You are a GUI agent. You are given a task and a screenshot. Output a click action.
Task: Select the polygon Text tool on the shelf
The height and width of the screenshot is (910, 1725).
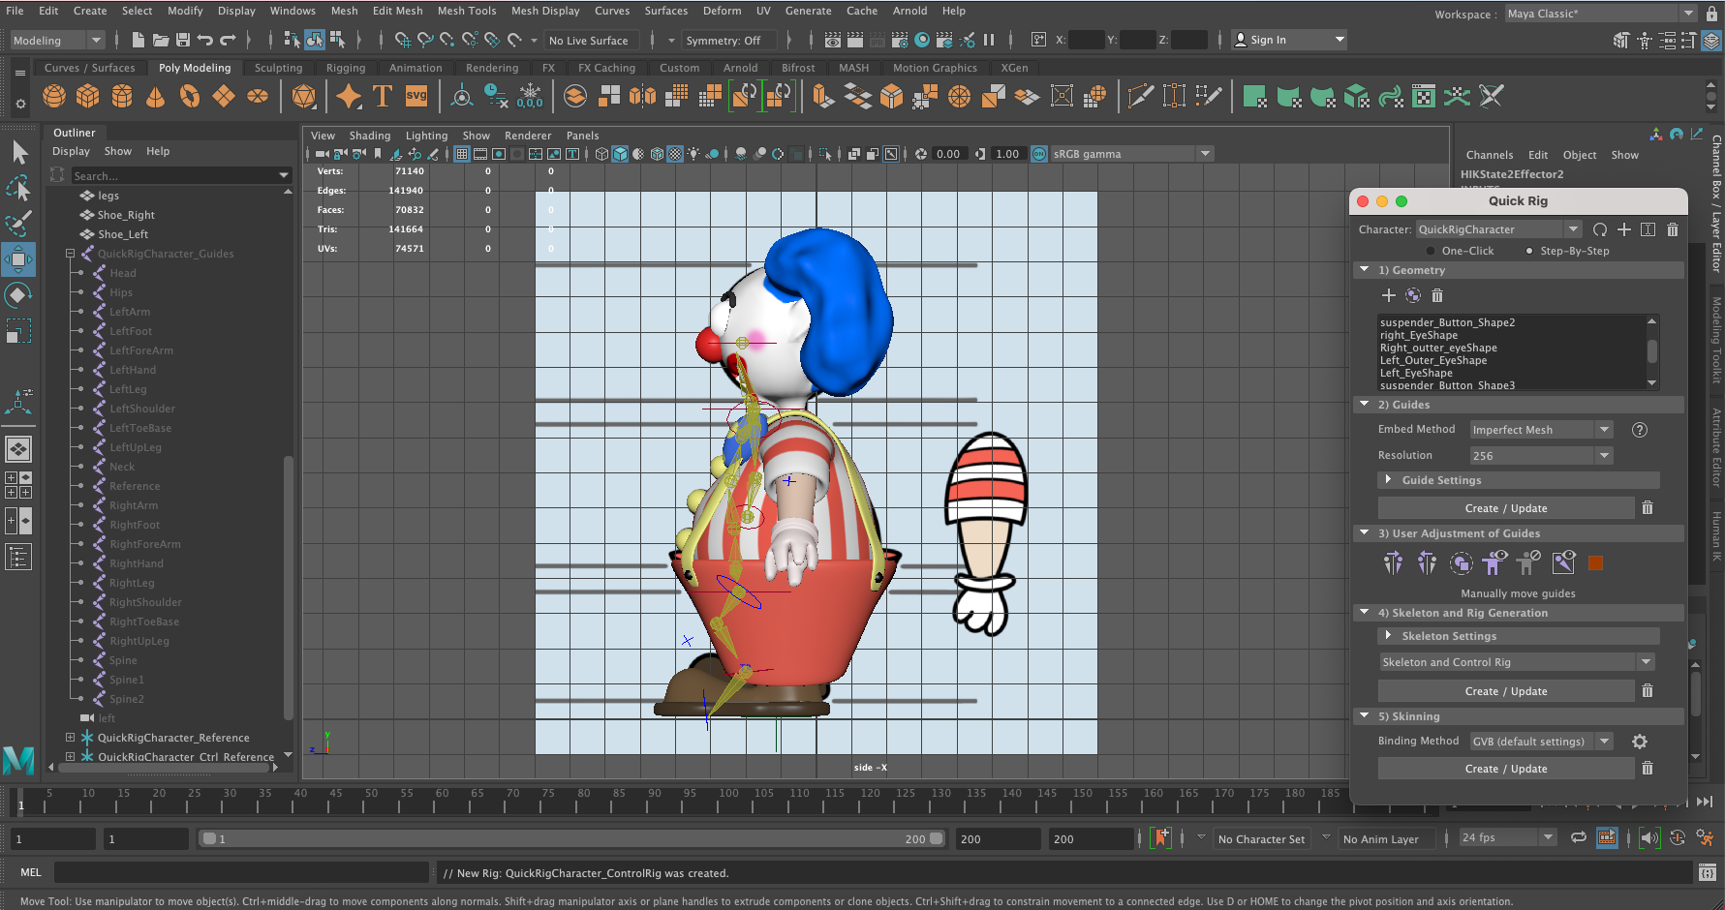tap(382, 96)
